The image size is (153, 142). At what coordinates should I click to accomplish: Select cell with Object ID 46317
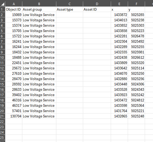(14, 105)
